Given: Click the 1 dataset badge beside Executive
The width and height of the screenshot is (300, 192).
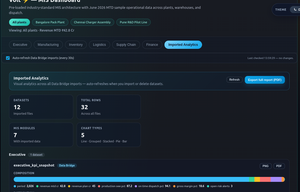Looking at the screenshot, I should (36, 155).
